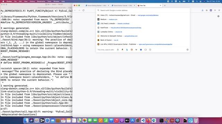Open Finder from the Dock
The width and height of the screenshot is (222, 124).
click(x=26, y=121)
